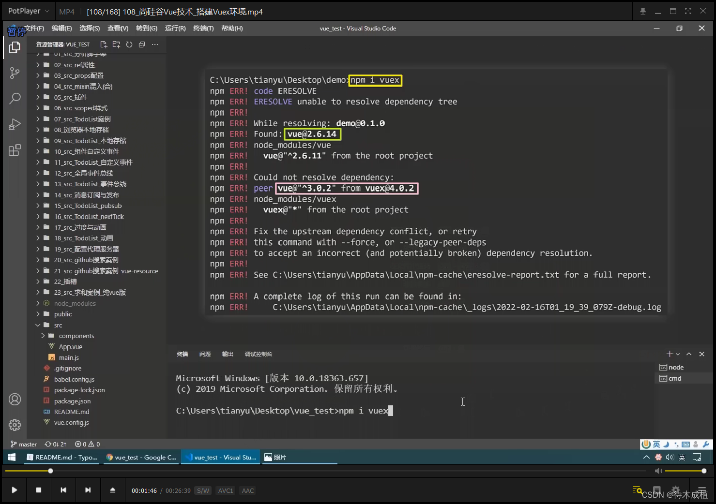The image size is (716, 504).
Task: Switch to the 调试控制台 panel tab
Action: tap(259, 354)
